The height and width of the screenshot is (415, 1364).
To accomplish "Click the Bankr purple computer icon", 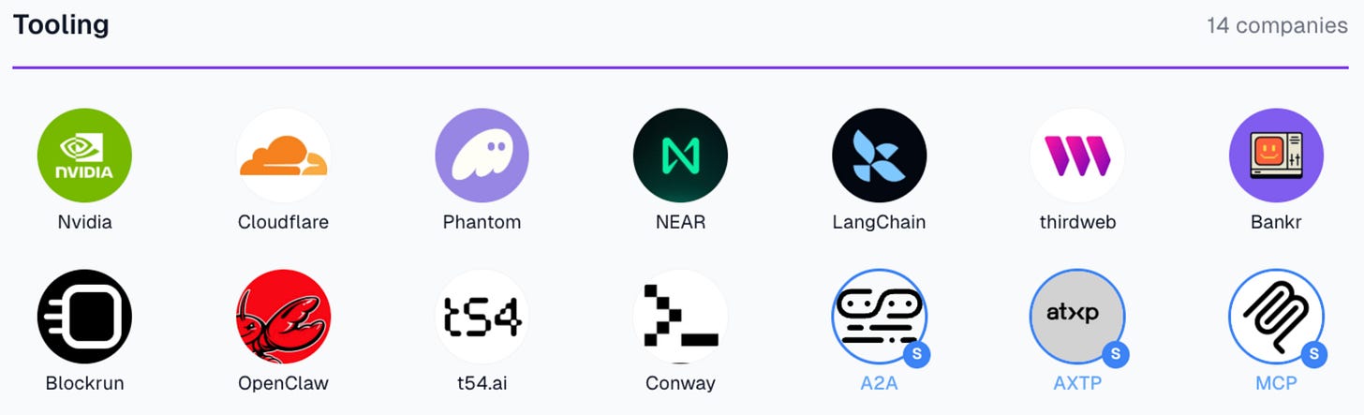I will pos(1276,156).
